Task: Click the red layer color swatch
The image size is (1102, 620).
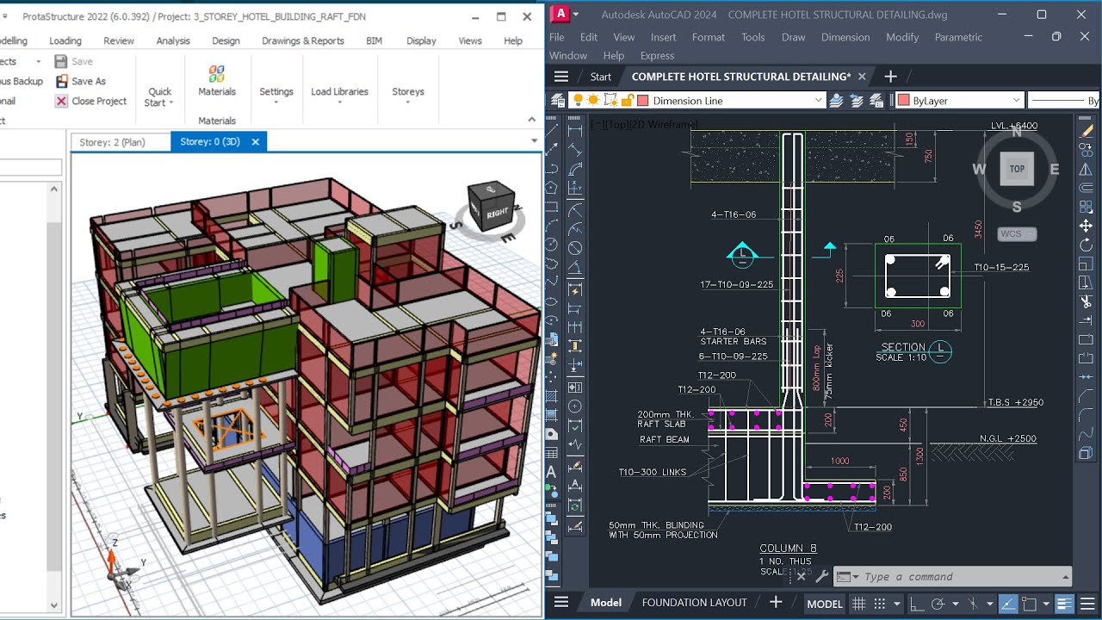Action: click(x=642, y=101)
